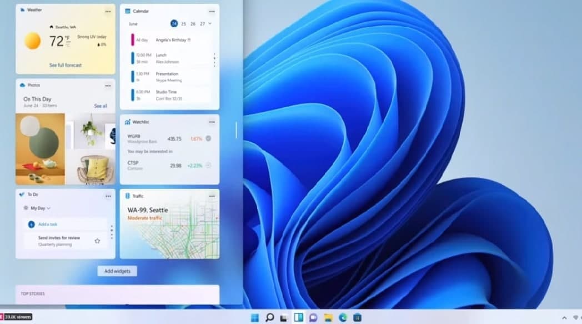
Task: Click See all in Photos widget
Action: tap(100, 106)
